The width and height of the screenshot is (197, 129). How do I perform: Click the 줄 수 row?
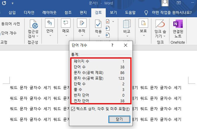[x=99, y=90]
